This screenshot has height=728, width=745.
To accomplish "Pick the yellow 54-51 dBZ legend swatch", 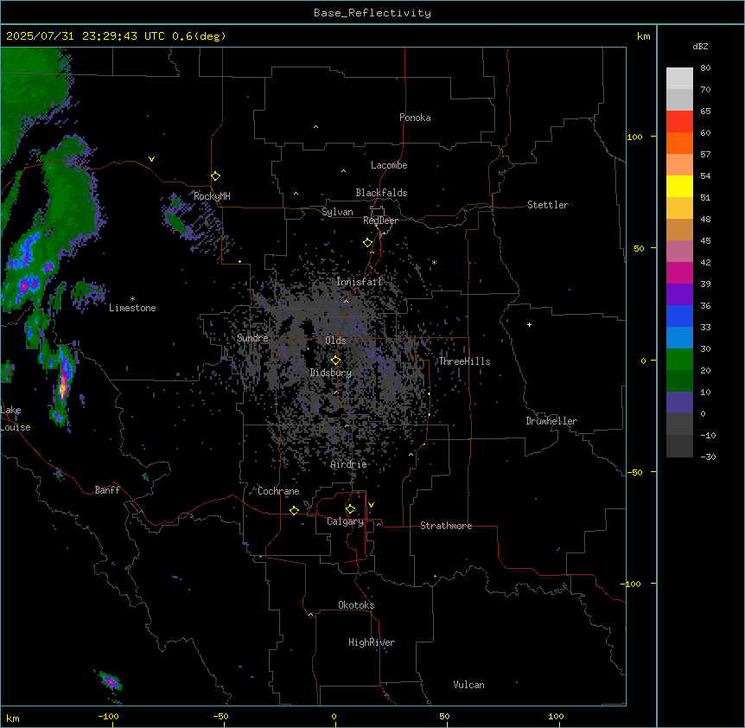I will [679, 187].
